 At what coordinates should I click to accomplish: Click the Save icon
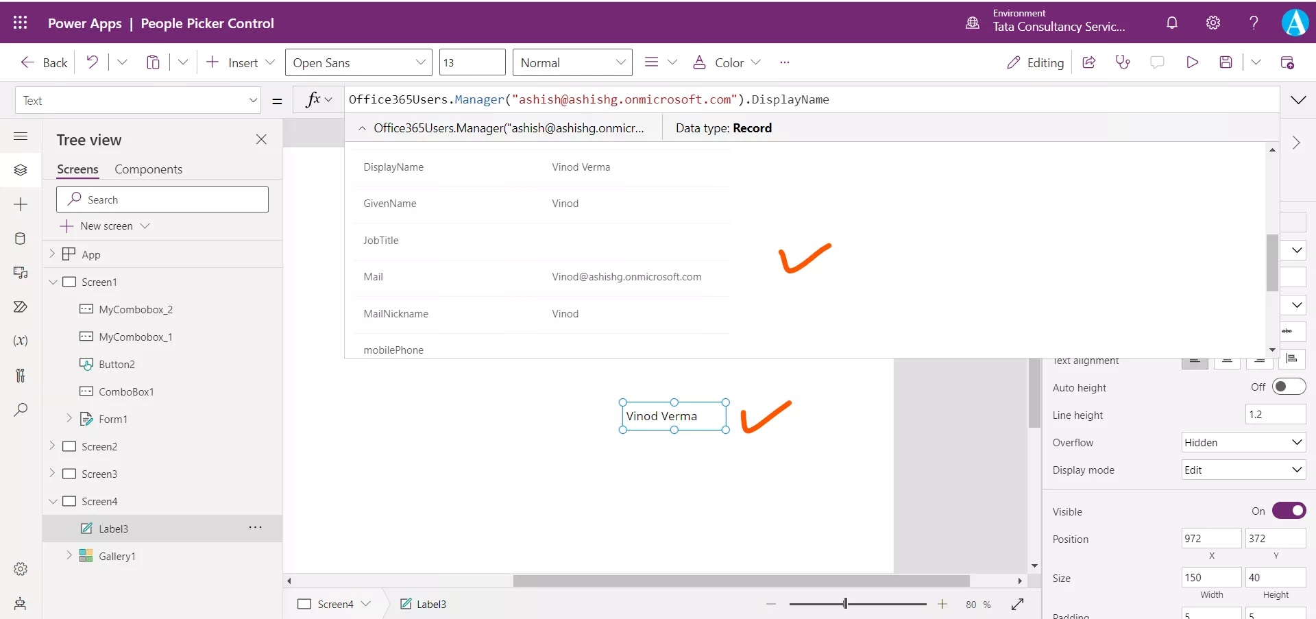[x=1226, y=62]
